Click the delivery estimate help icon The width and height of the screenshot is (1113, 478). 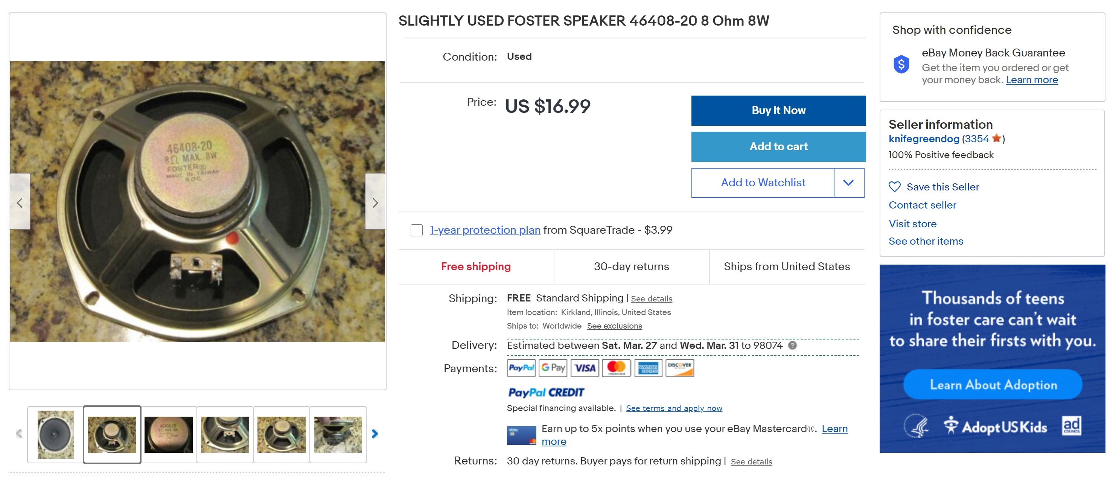point(792,345)
